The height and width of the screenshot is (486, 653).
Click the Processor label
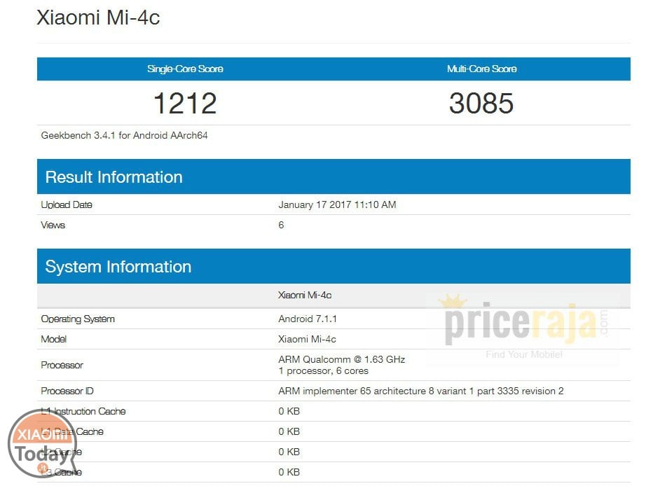click(x=62, y=365)
